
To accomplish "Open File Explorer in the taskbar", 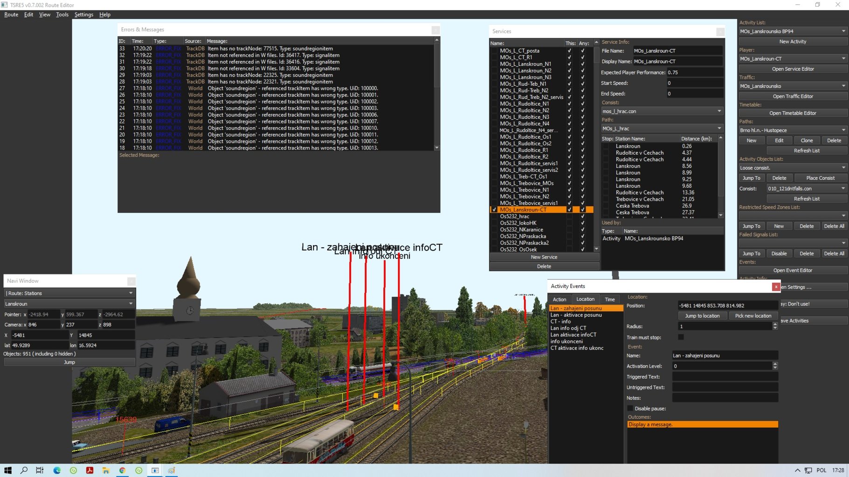I will (x=106, y=470).
